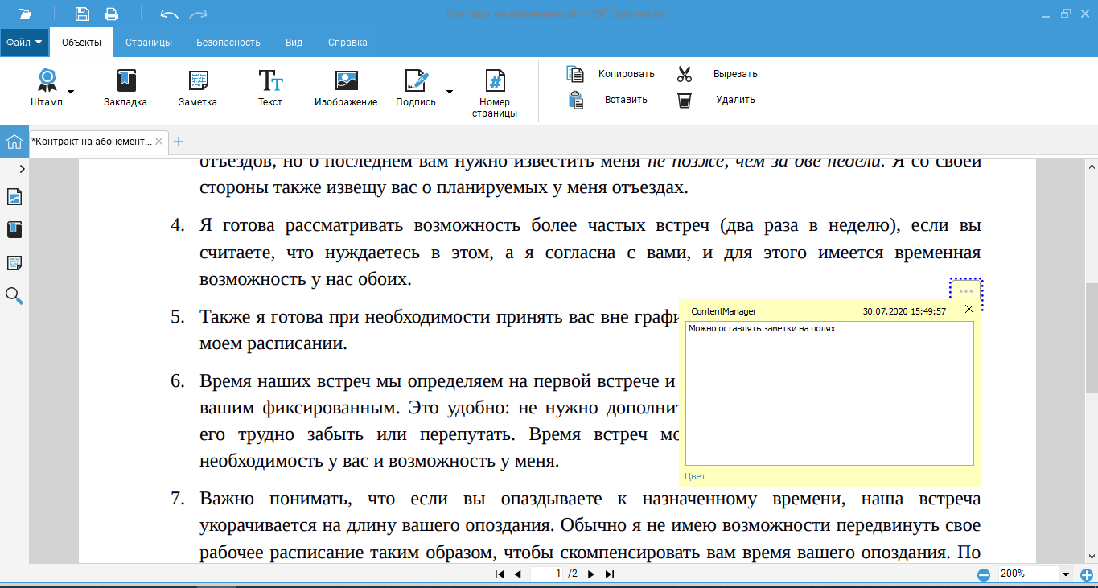Viewport: 1098px width, 588px height.
Task: Open the Безопасность tab
Action: [x=228, y=43]
